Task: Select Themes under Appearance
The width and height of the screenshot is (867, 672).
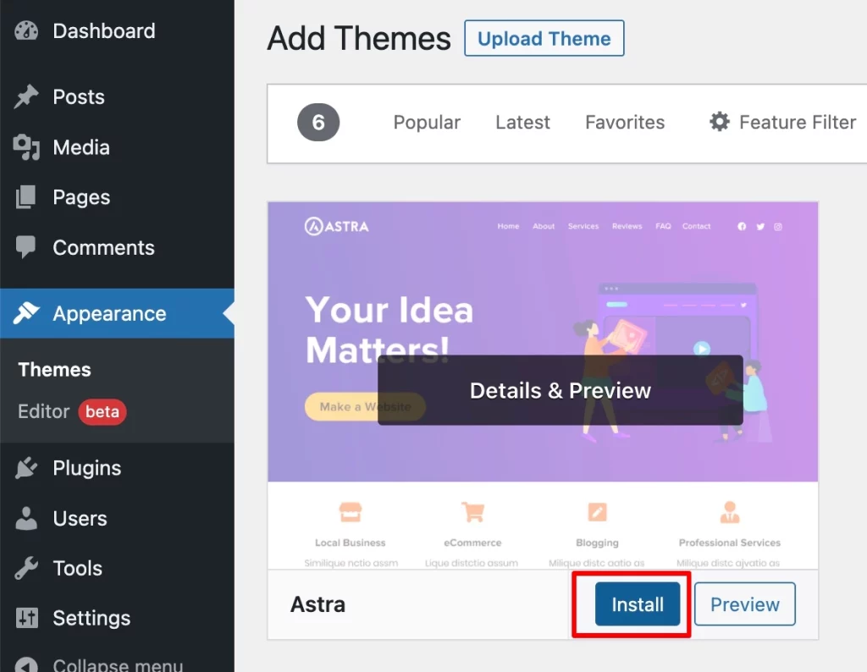Action: pos(53,369)
